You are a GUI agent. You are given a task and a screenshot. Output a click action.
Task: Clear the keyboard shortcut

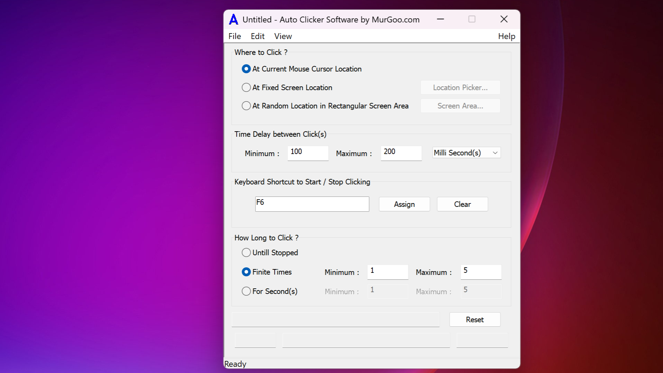462,204
